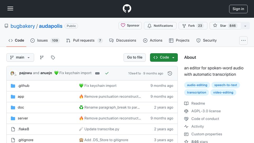Fork the repository
The height and width of the screenshot is (143, 254).
pos(193,26)
